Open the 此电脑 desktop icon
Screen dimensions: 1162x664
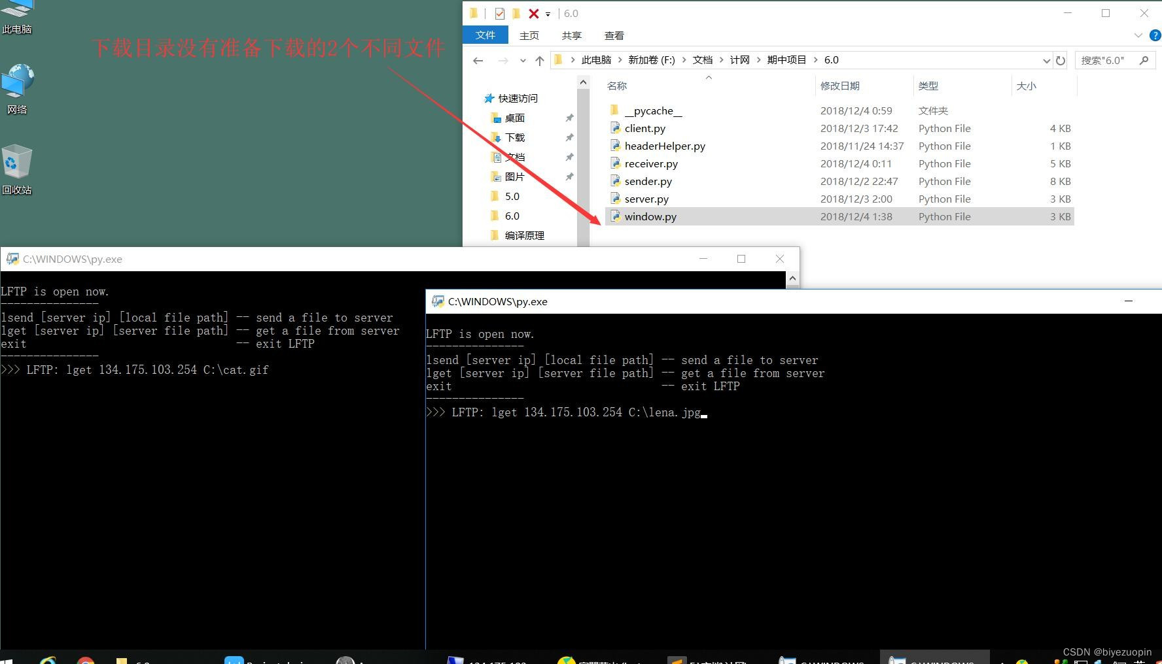pyautogui.click(x=17, y=16)
